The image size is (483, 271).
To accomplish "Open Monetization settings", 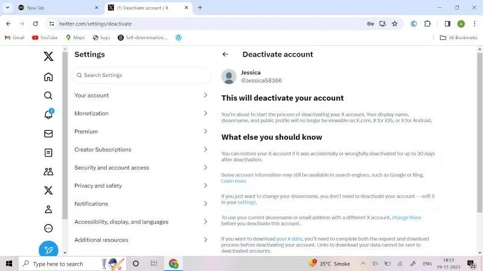I will [141, 113].
